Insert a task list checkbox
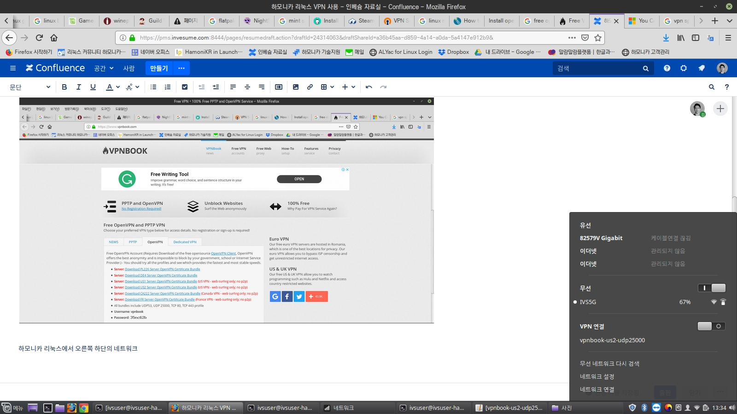Screen dimensions: 737x414 pyautogui.click(x=185, y=87)
